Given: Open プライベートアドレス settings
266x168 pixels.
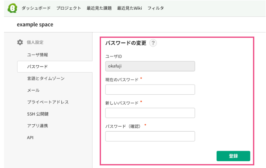Looking at the screenshot, I should (48, 102).
